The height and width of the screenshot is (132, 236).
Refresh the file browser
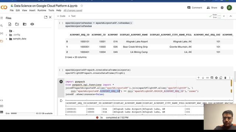[x=17, y=24]
